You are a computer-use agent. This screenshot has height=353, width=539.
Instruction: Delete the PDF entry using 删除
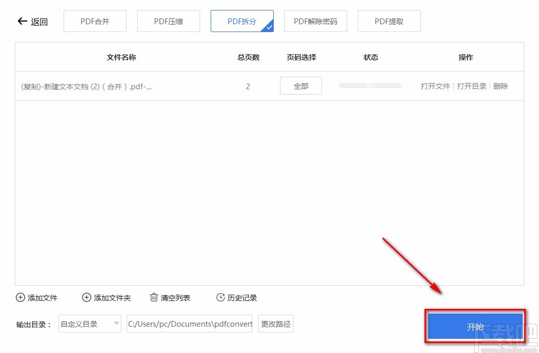pos(500,86)
